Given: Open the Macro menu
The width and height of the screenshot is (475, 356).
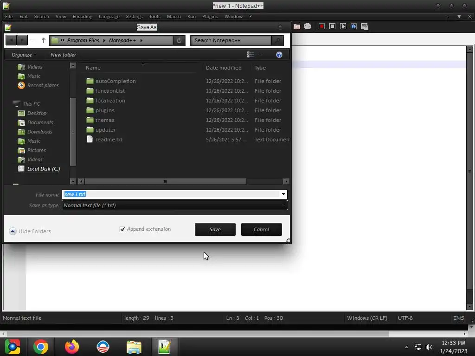Looking at the screenshot, I should [174, 16].
